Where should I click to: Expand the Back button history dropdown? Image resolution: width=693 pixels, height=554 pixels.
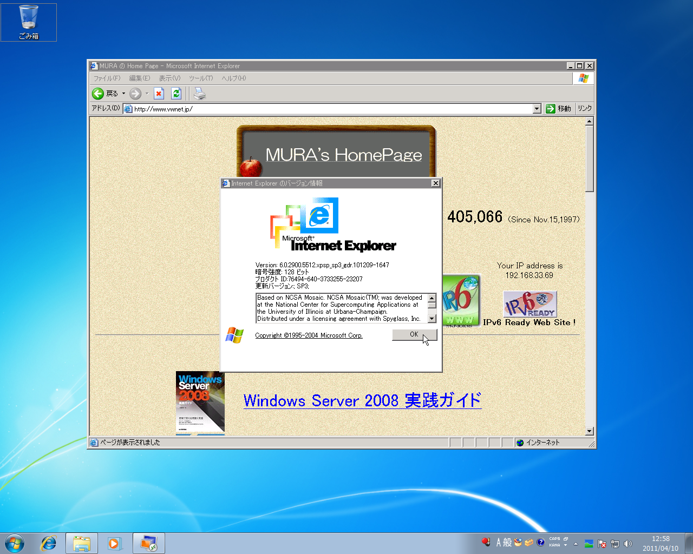pos(123,94)
